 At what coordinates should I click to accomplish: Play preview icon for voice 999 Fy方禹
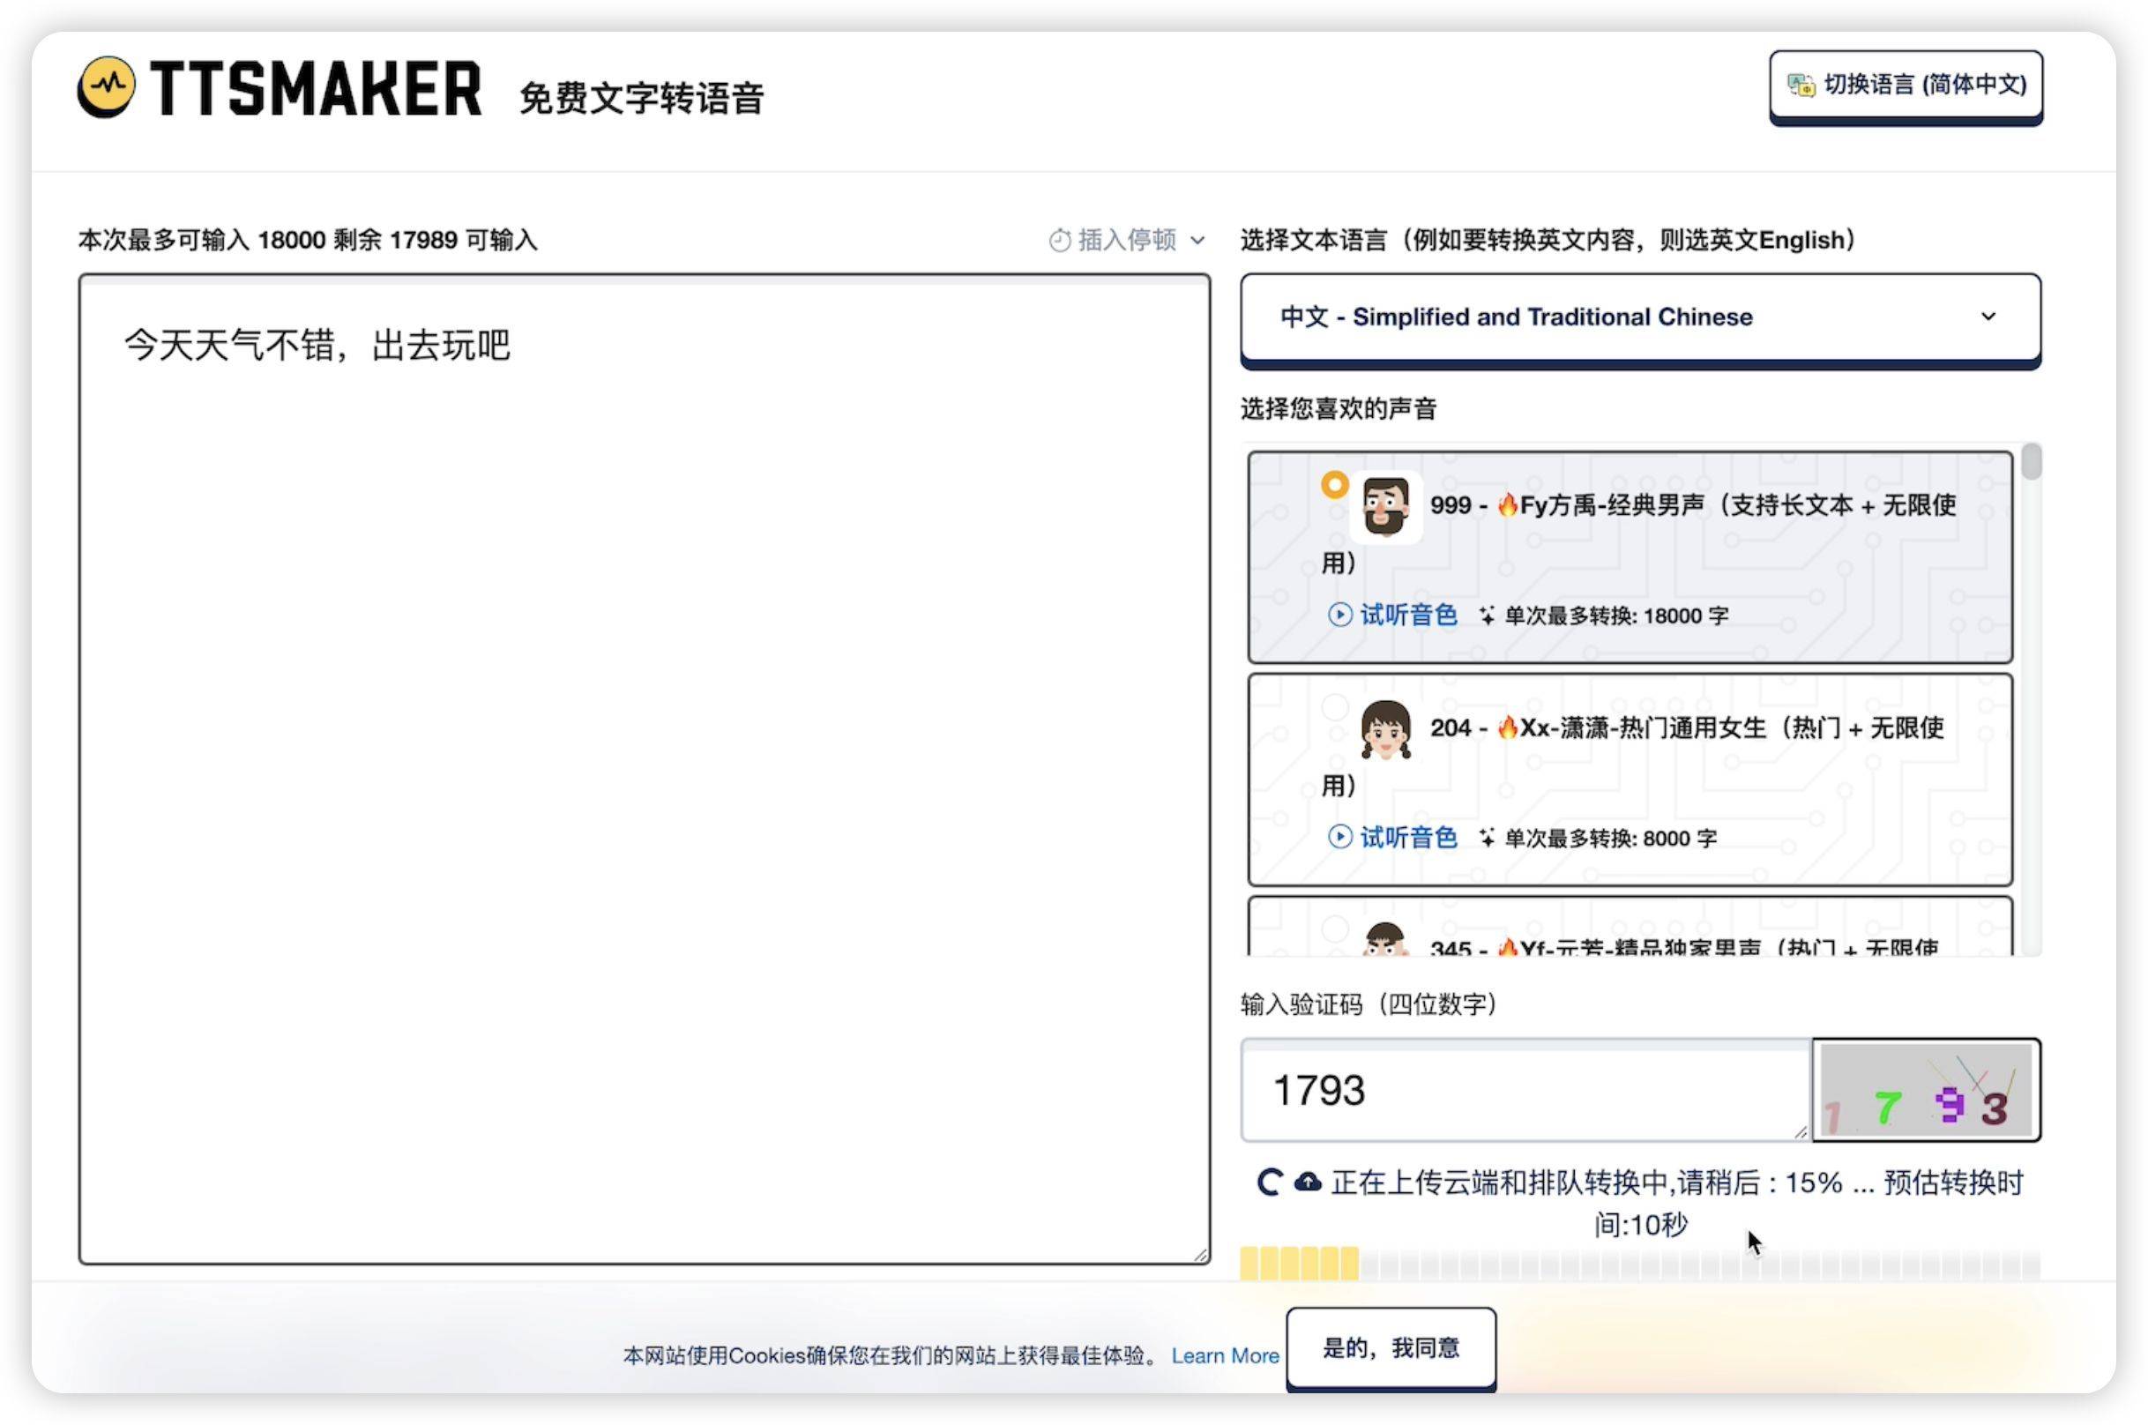pos(1339,615)
